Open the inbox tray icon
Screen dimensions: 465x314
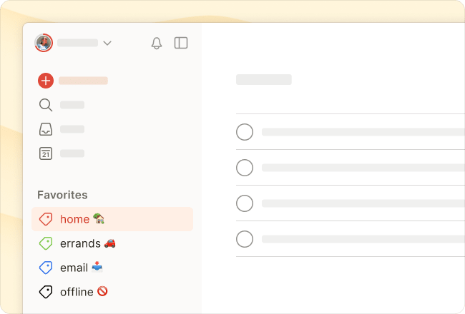point(46,129)
